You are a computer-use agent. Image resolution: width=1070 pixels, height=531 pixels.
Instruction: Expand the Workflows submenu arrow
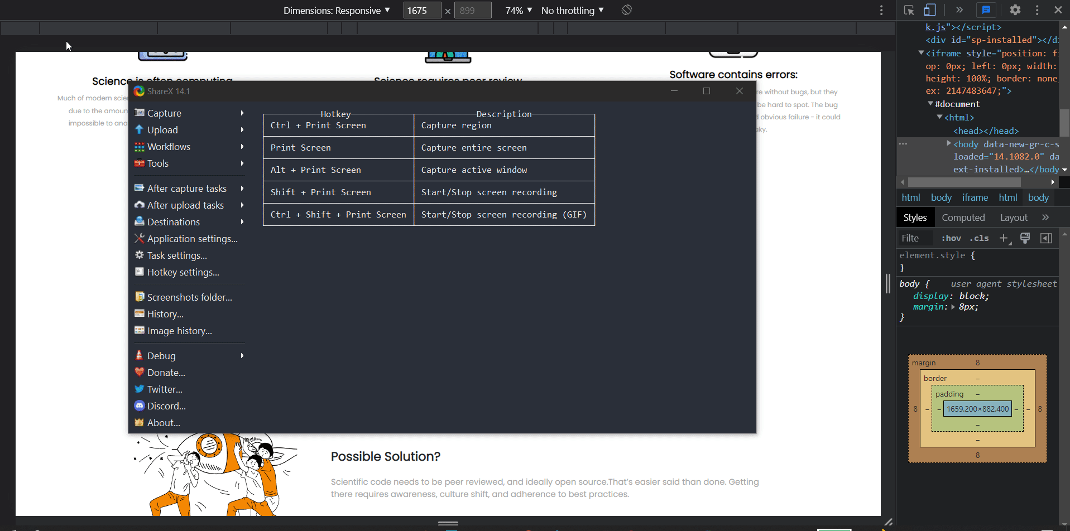point(242,147)
